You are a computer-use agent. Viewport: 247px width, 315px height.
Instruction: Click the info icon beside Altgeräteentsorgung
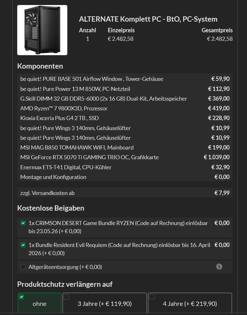pos(219,267)
